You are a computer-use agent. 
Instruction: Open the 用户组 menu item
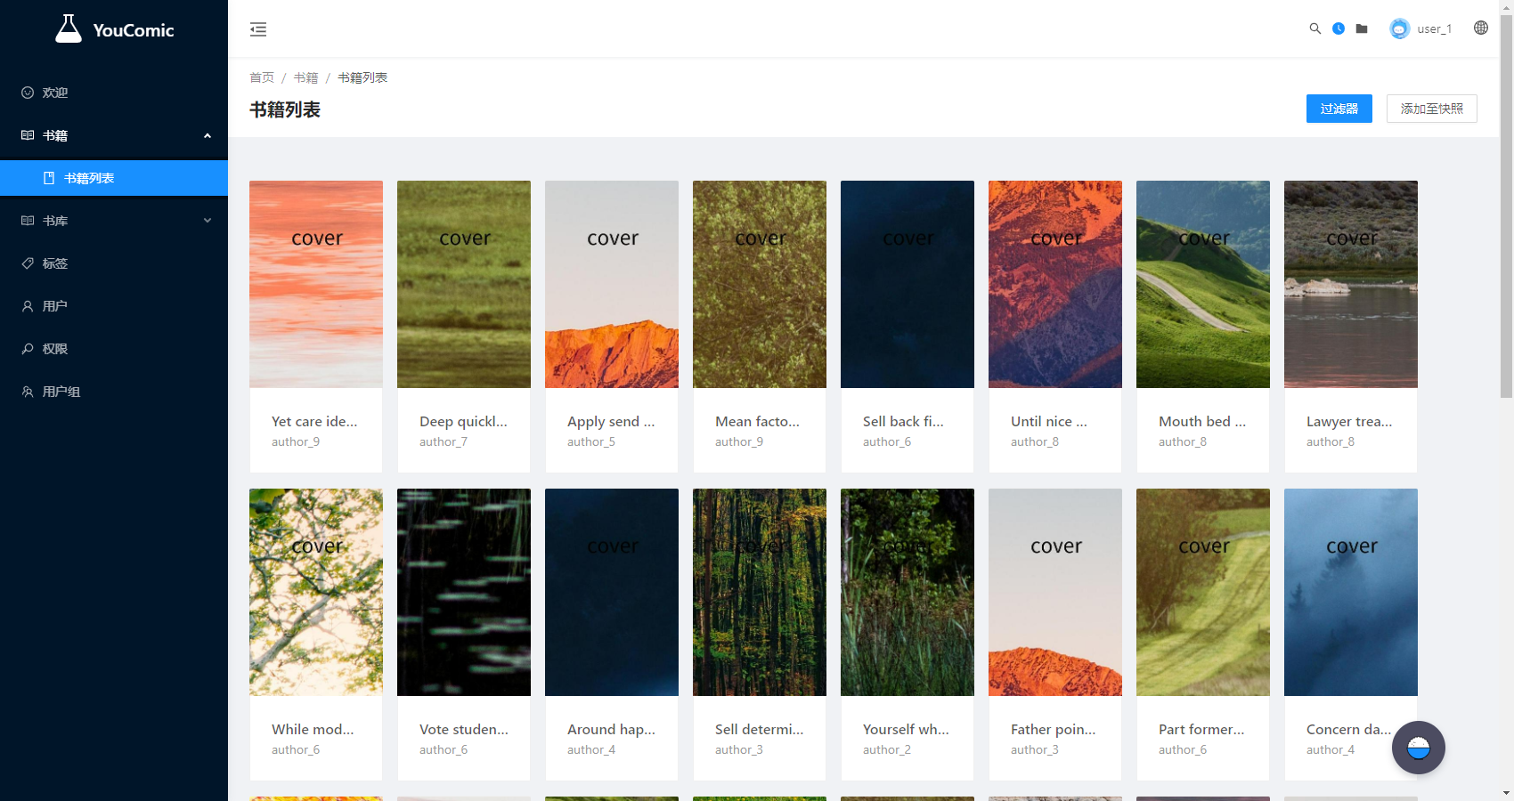click(114, 392)
